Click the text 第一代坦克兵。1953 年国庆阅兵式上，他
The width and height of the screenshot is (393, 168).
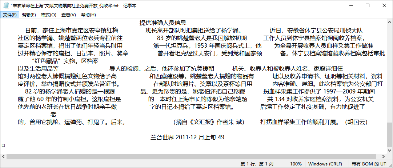[207, 46]
